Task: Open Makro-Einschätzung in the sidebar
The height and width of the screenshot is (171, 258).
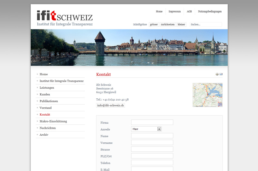Action: [x=53, y=121]
